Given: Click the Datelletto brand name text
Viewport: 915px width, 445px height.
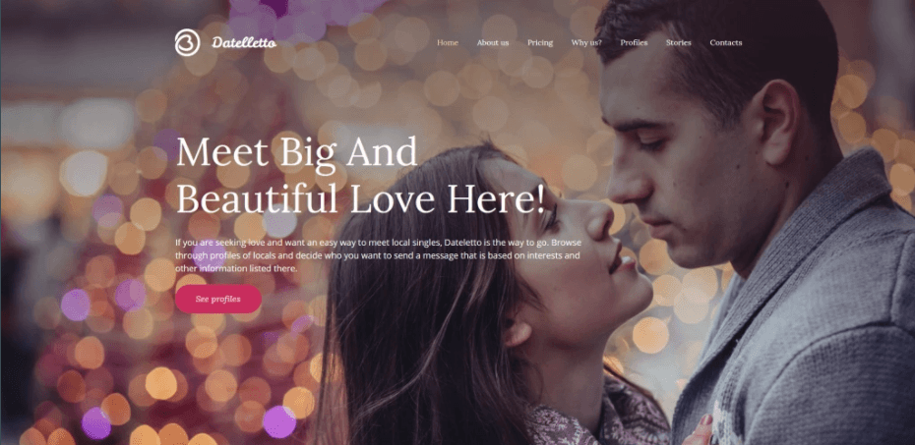Looking at the screenshot, I should (244, 43).
